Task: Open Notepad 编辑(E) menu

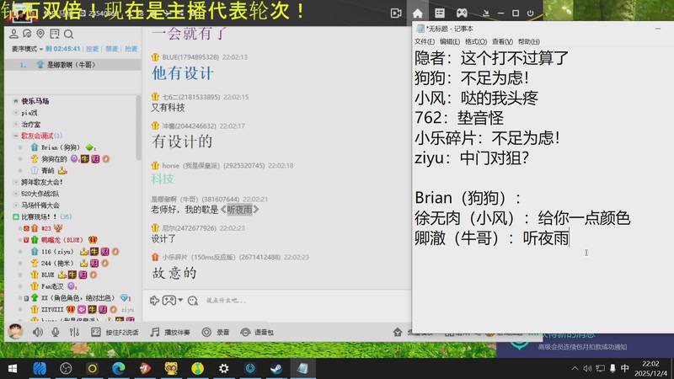Action: point(450,41)
